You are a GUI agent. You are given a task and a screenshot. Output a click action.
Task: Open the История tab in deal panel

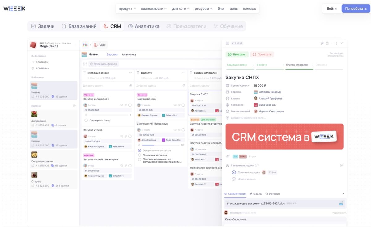point(273,194)
